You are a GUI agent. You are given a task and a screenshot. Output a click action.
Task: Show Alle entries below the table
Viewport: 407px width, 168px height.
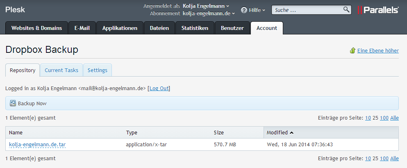(x=394, y=159)
